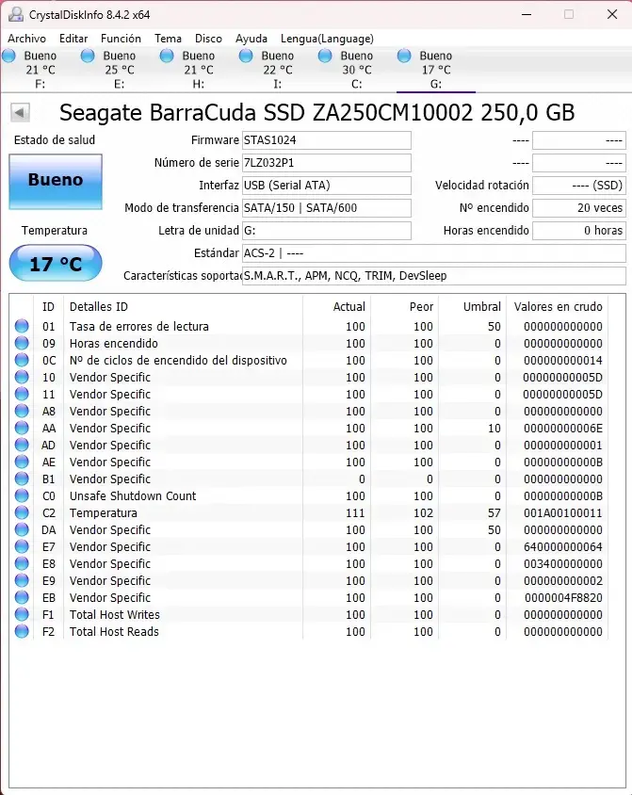Select disk E: tab at 25 °C
This screenshot has height=795, width=632.
click(119, 70)
